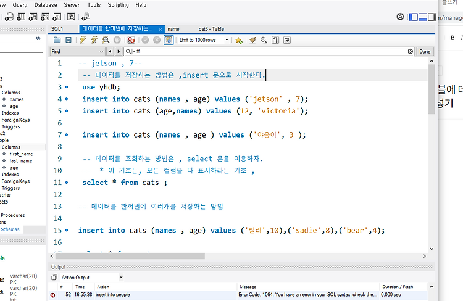Click the create new function icon
The width and height of the screenshot is (463, 301).
(57, 17)
